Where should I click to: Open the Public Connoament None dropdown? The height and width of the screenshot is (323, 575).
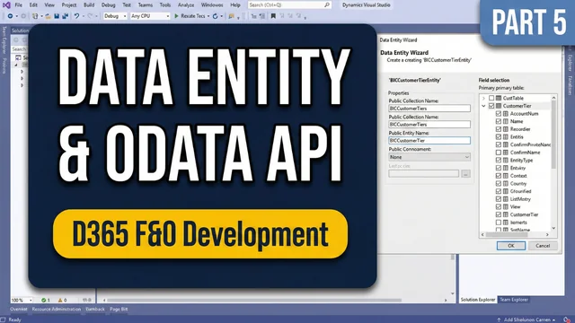(429, 157)
